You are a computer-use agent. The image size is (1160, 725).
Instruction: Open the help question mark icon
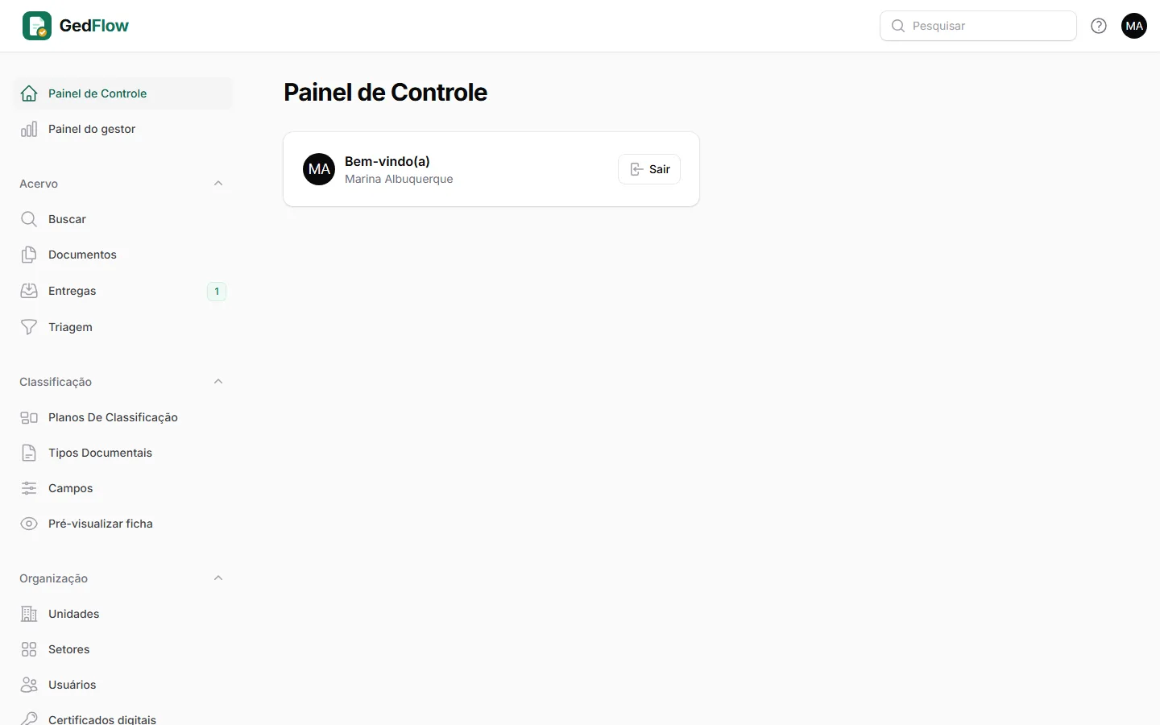(1099, 26)
